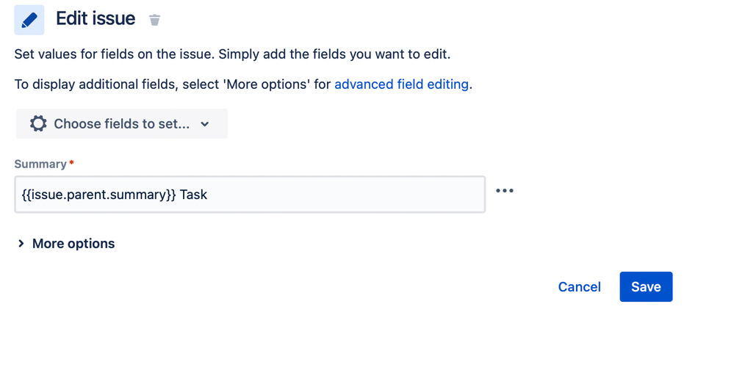The width and height of the screenshot is (734, 384).
Task: Click the {{issue.parent.summary}} smart value text
Action: (98, 195)
